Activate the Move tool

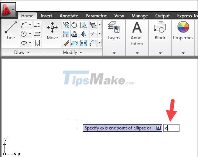pyautogui.click(x=52, y=31)
